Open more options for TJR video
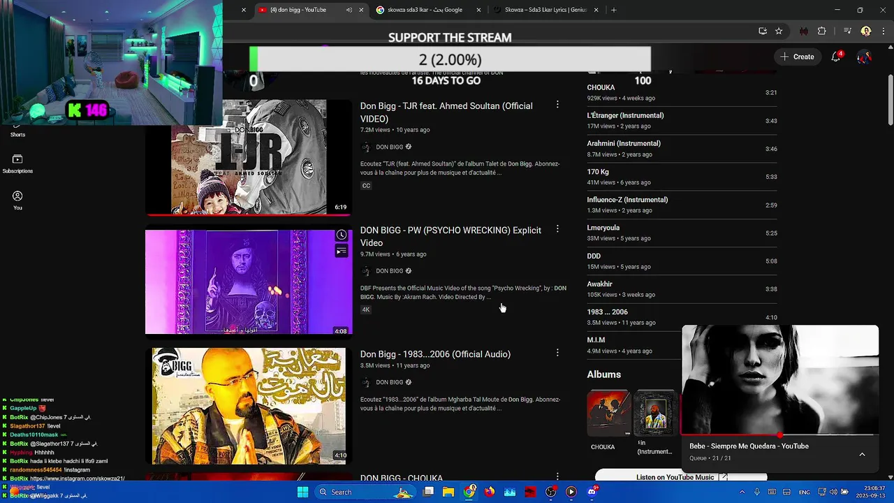 (x=557, y=105)
